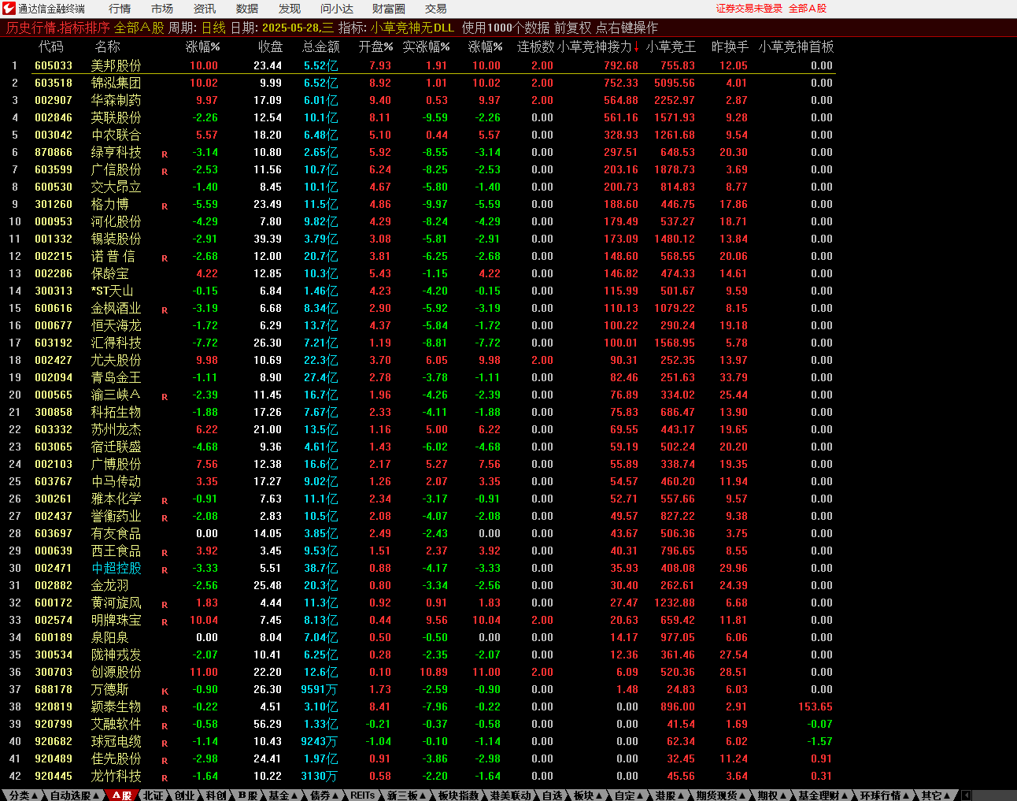This screenshot has width=1017, height=801.
Task: Click the K marker beside 万德斯
Action: pos(165,692)
